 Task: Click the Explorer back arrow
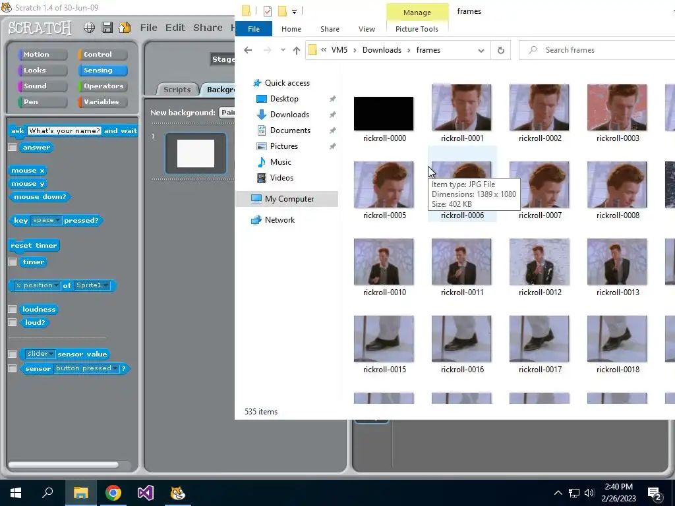point(248,50)
